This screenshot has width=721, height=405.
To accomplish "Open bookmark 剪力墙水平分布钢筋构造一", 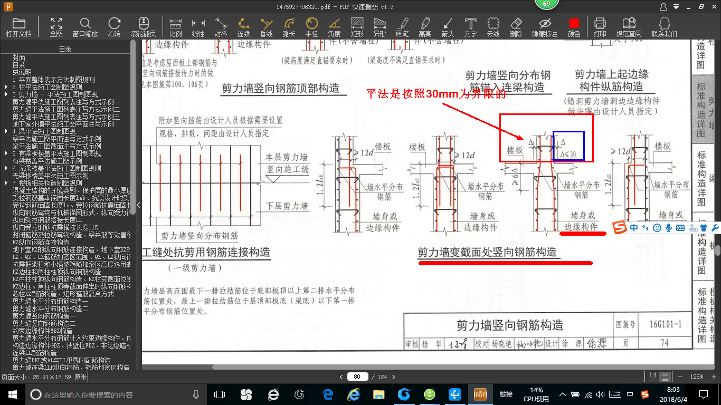I will pyautogui.click(x=51, y=301).
